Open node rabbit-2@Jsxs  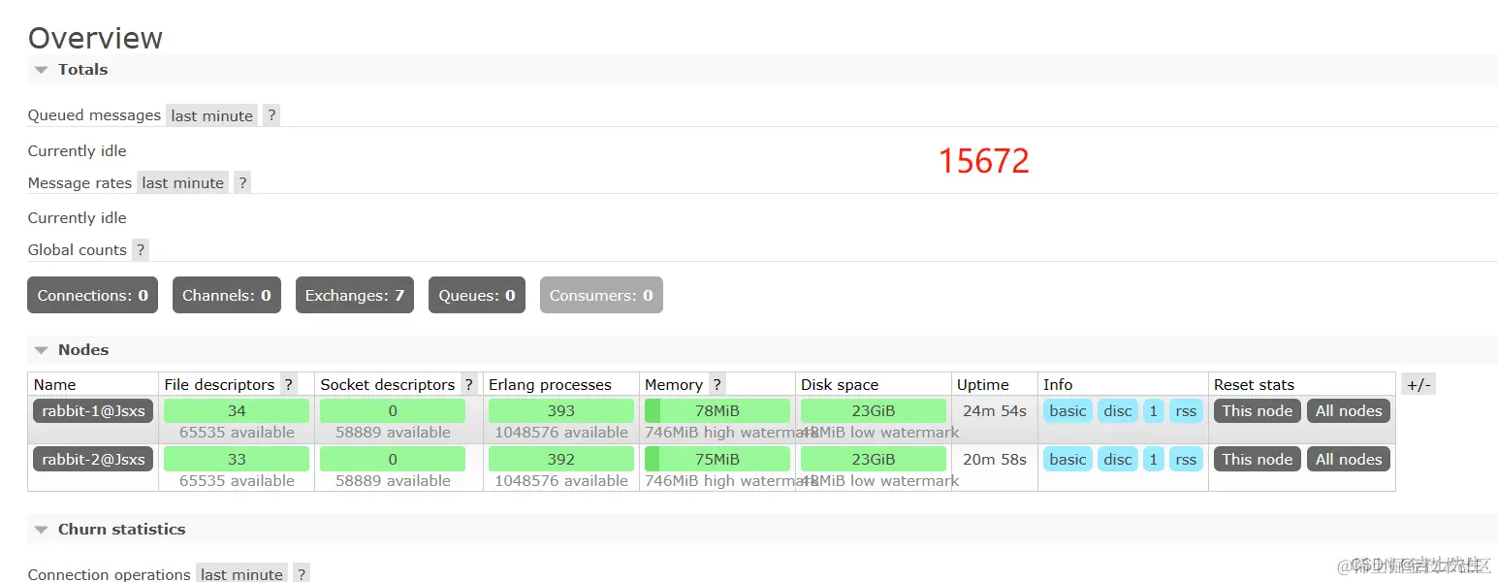coord(93,460)
